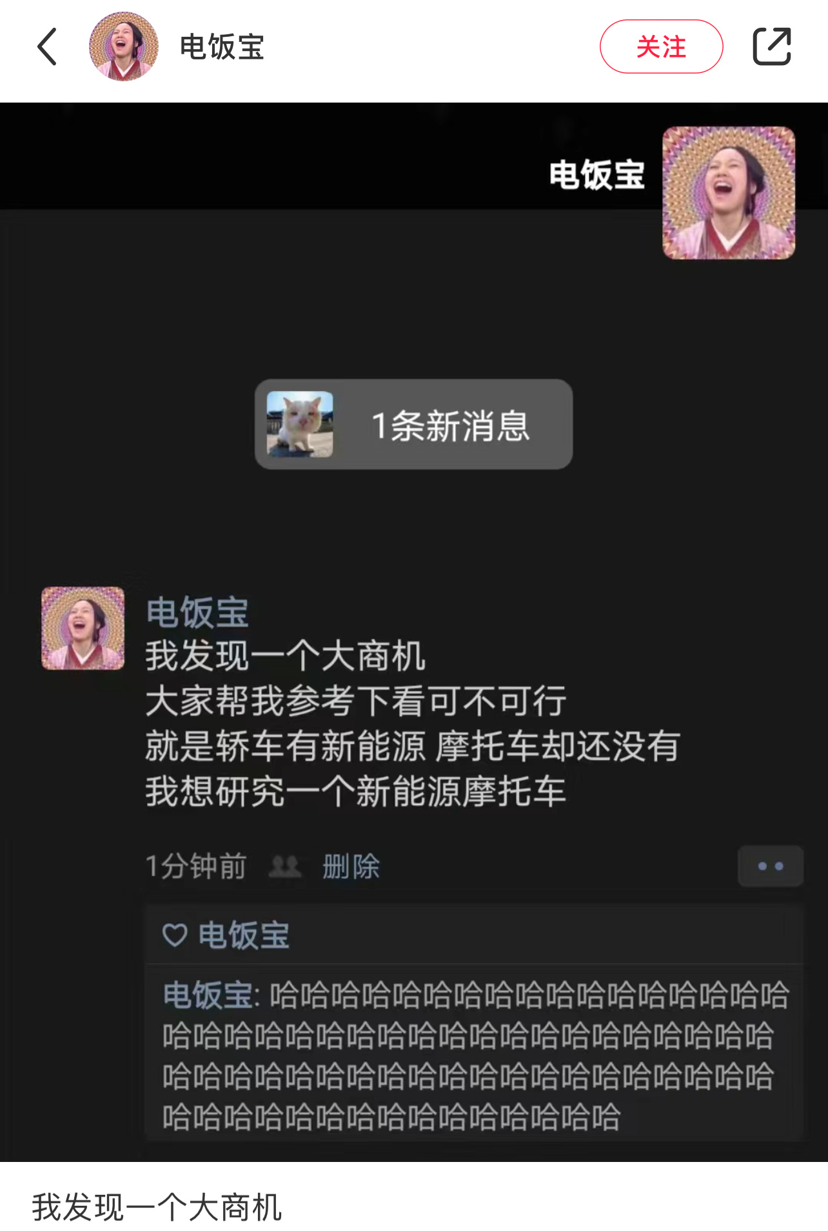This screenshot has width=828, height=1231.
Task: Tap the 关注 follow button
Action: (x=661, y=46)
